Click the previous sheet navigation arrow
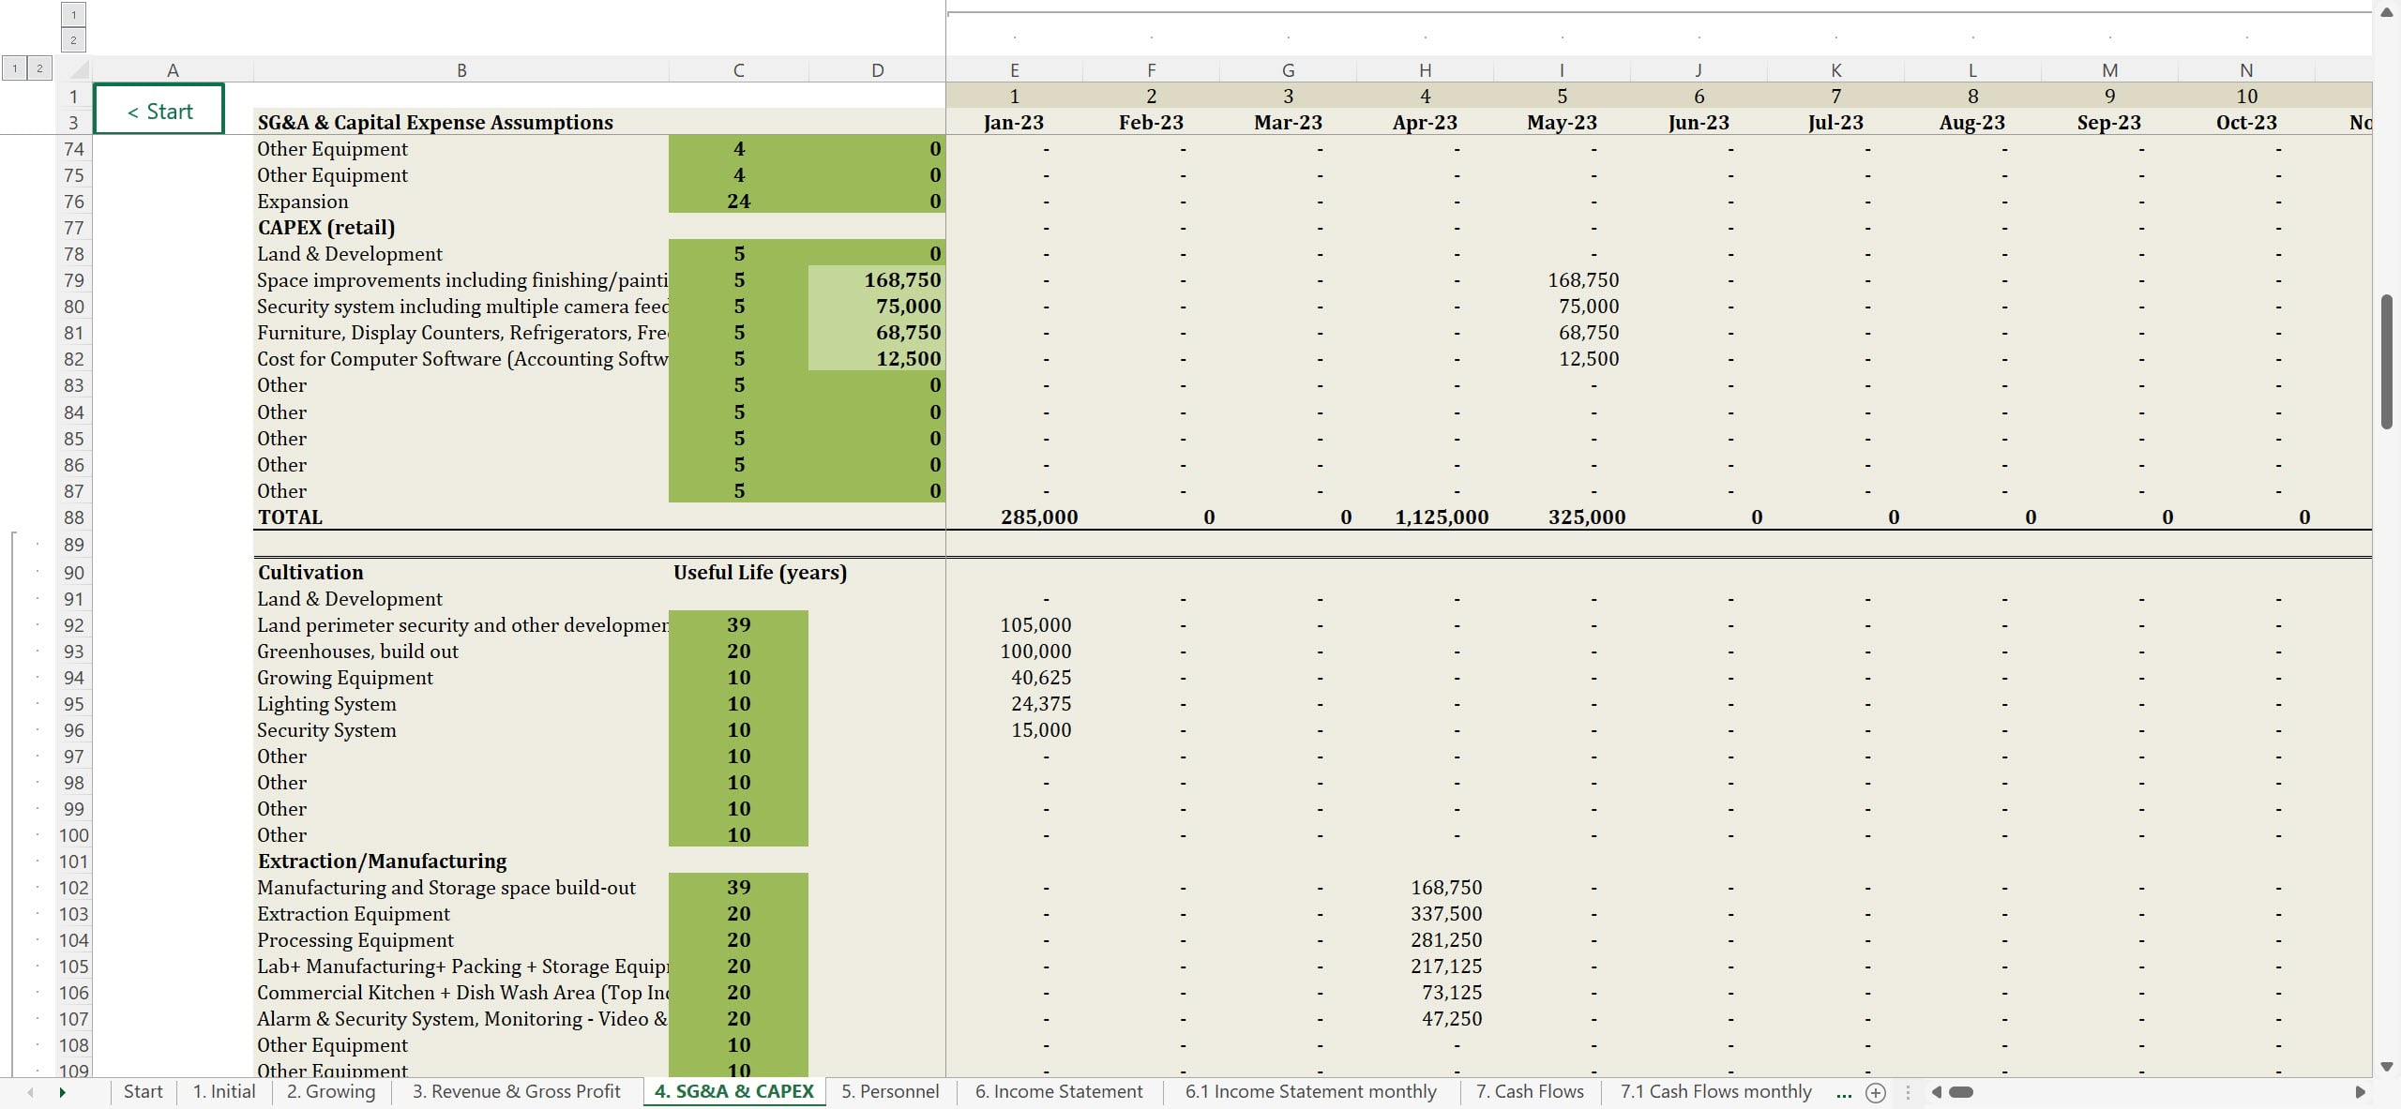Viewport: 2401px width, 1109px height. tap(30, 1092)
